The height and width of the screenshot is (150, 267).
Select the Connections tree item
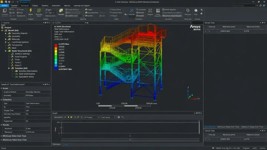pos(17,45)
